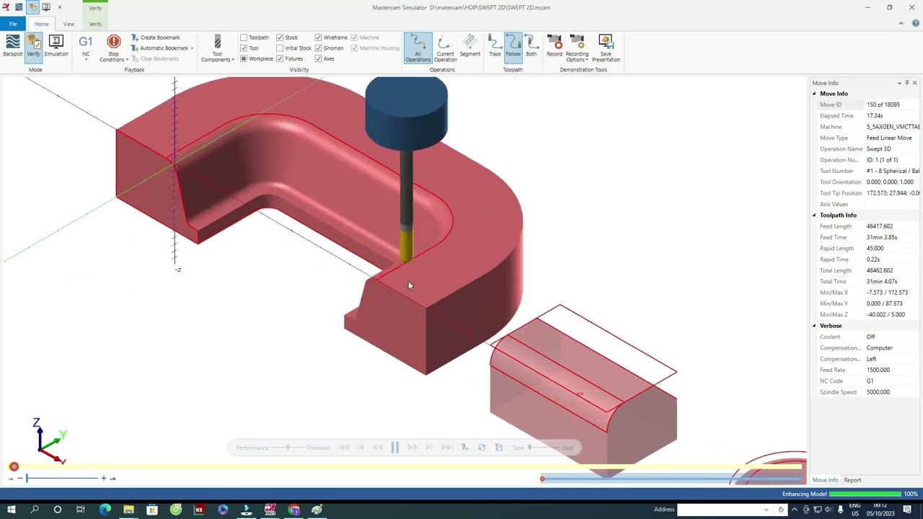Uncheck the Wireframe checkbox
The image size is (923, 519).
pyautogui.click(x=318, y=37)
